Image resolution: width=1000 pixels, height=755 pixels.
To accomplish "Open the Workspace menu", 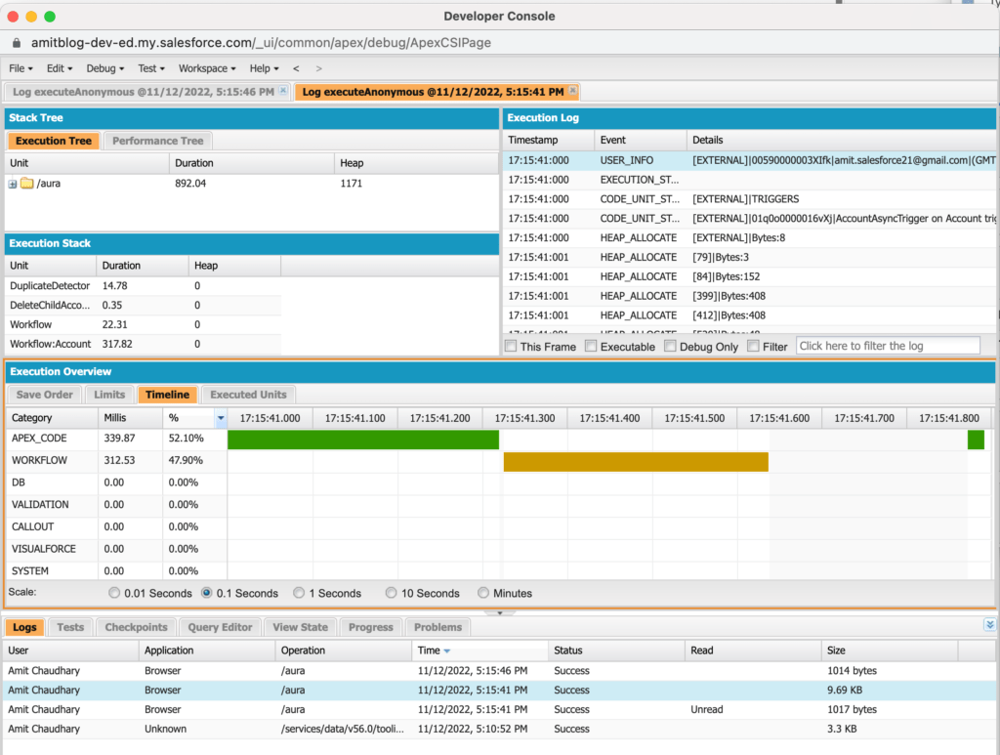I will [x=207, y=68].
